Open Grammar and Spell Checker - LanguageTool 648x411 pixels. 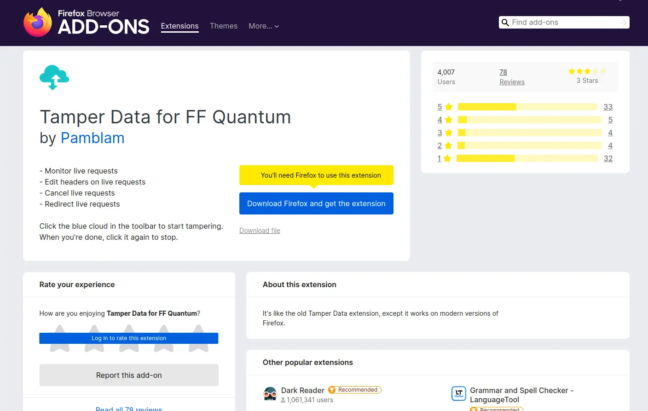(521, 395)
